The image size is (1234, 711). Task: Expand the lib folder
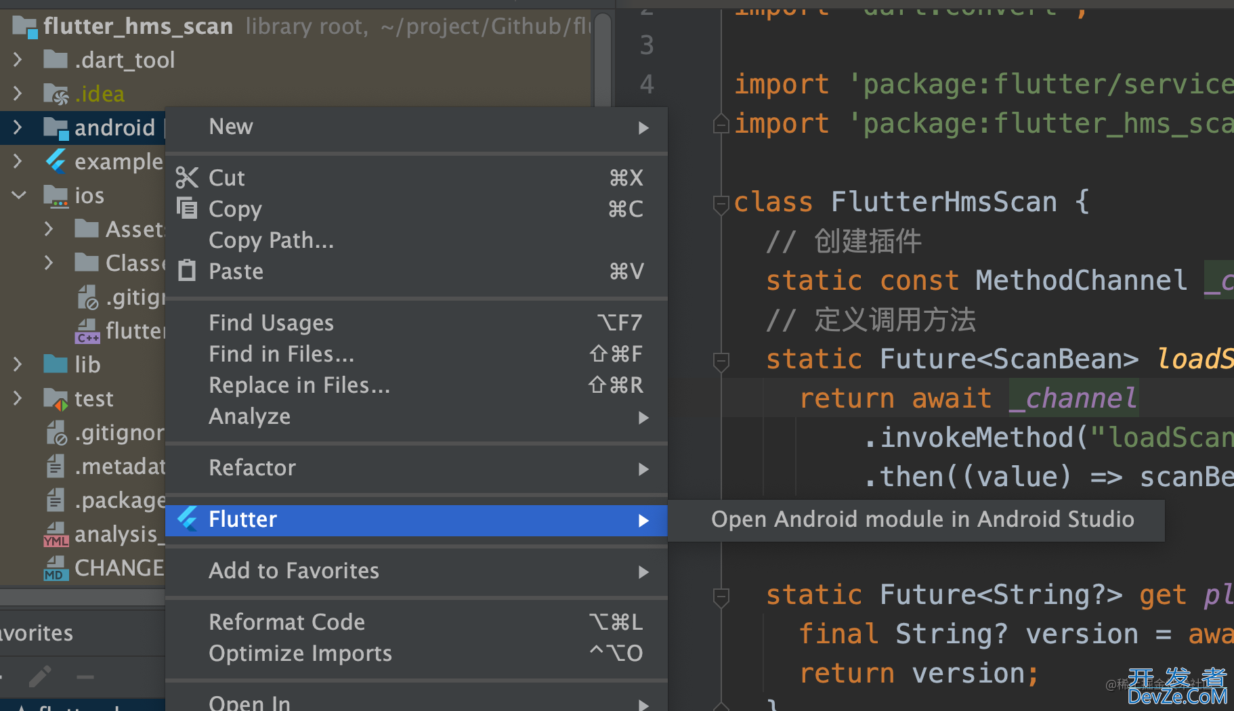pyautogui.click(x=18, y=364)
